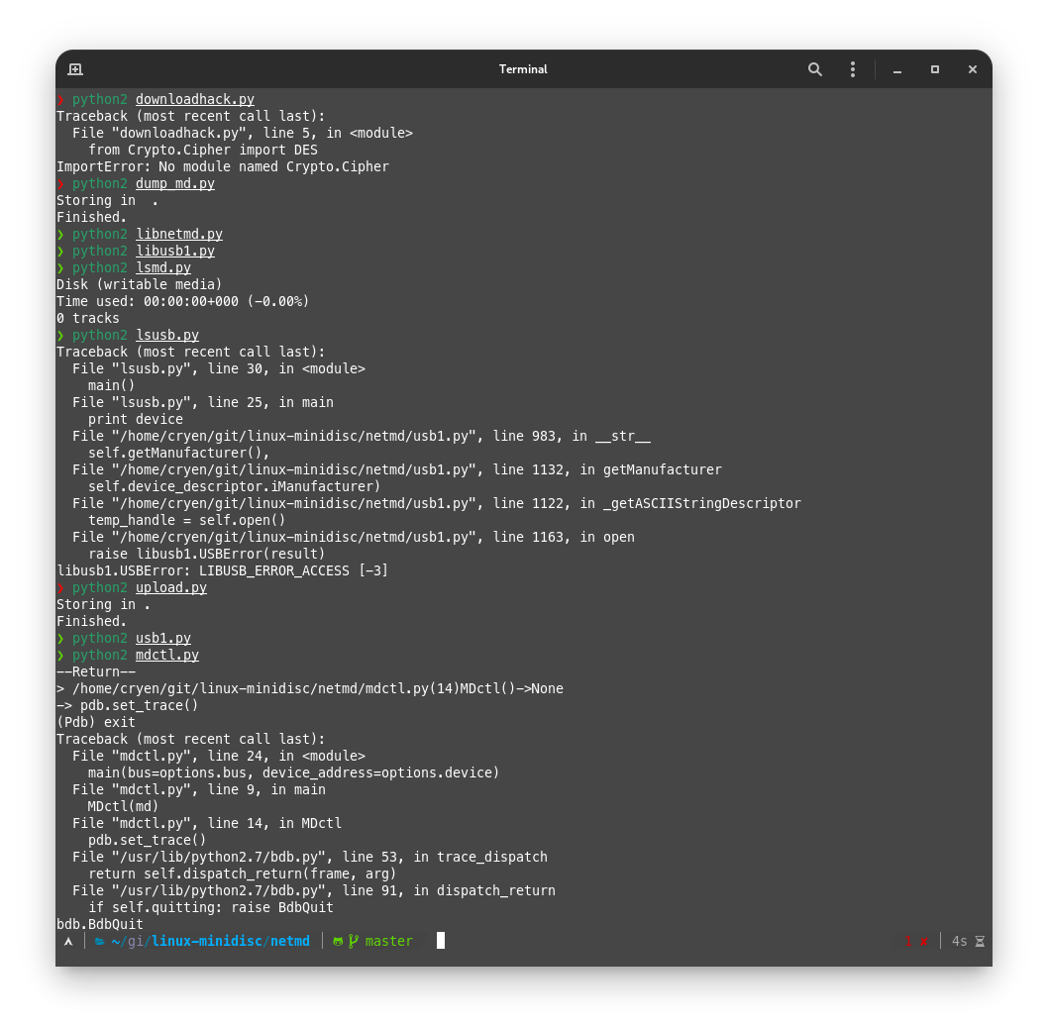1048x1028 pixels.
Task: Click the '0 tracks' output line
Action: 88,319
